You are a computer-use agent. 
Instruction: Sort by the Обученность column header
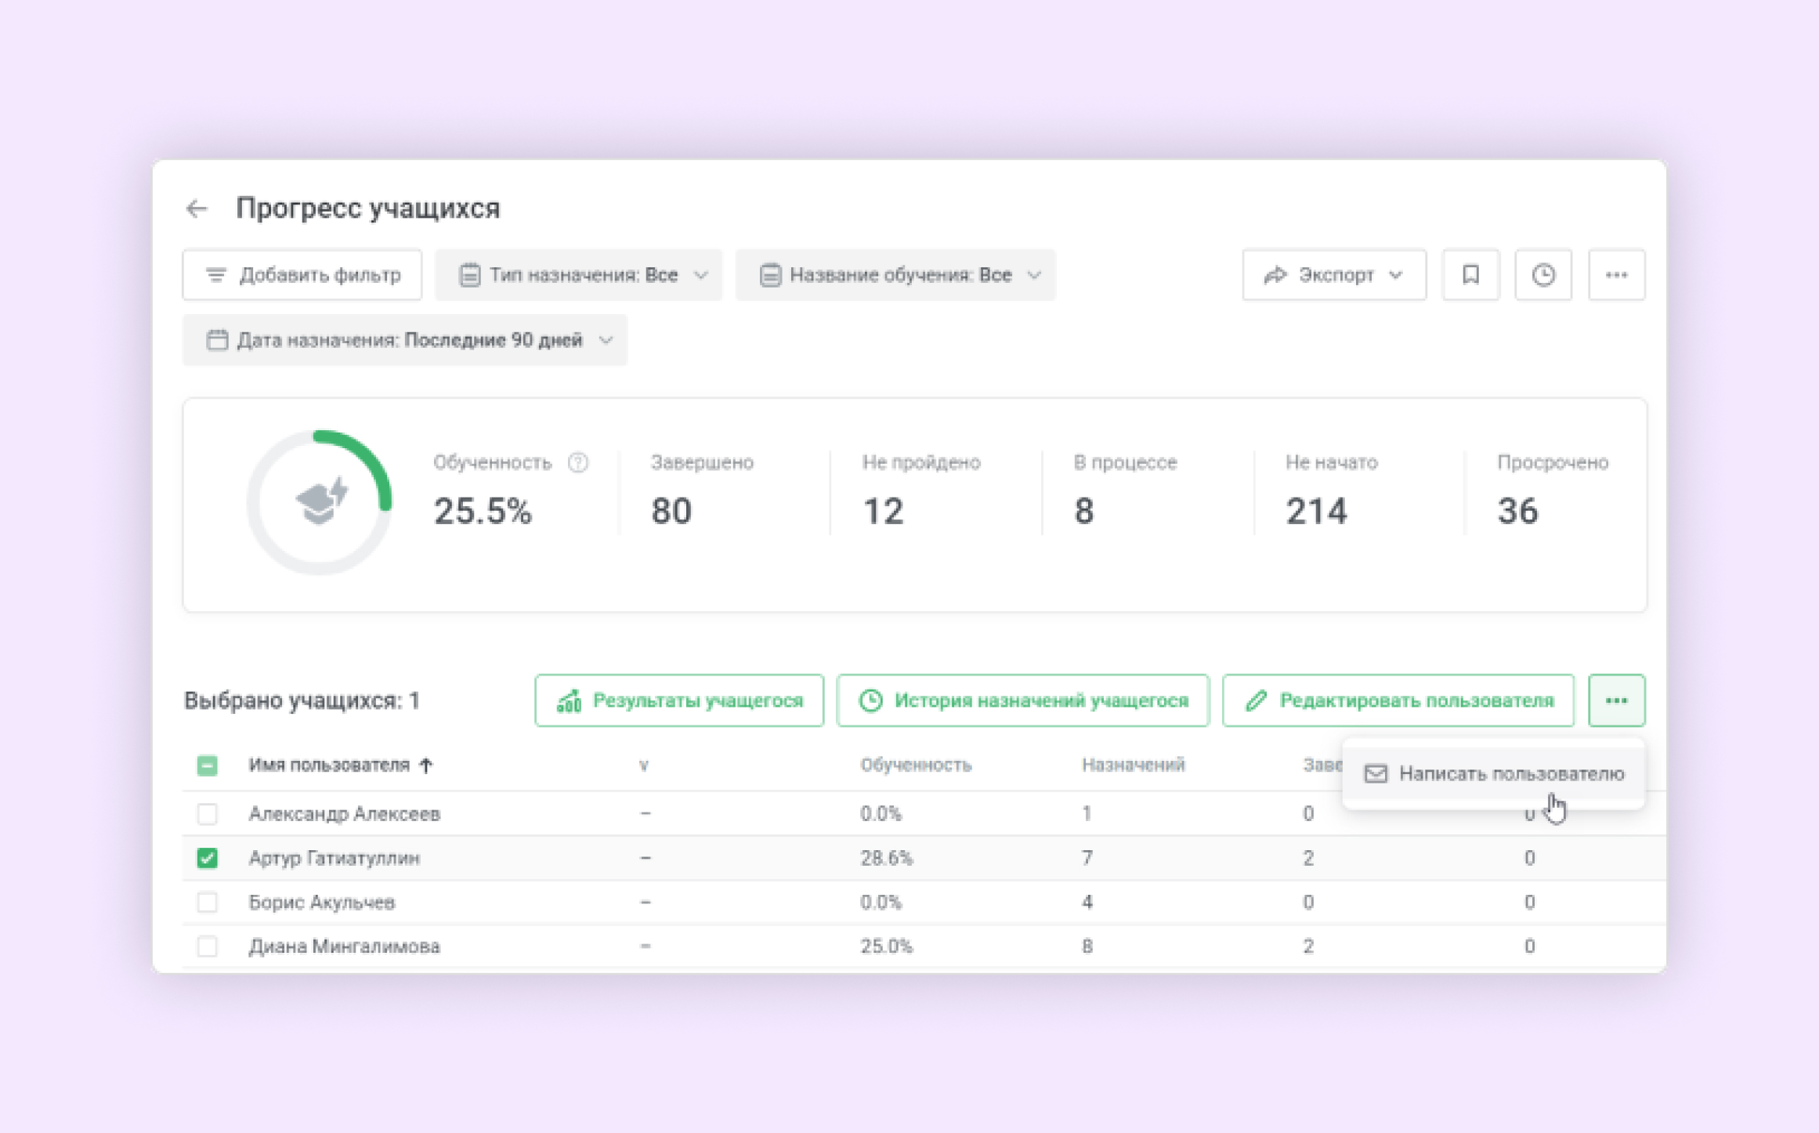(x=916, y=766)
